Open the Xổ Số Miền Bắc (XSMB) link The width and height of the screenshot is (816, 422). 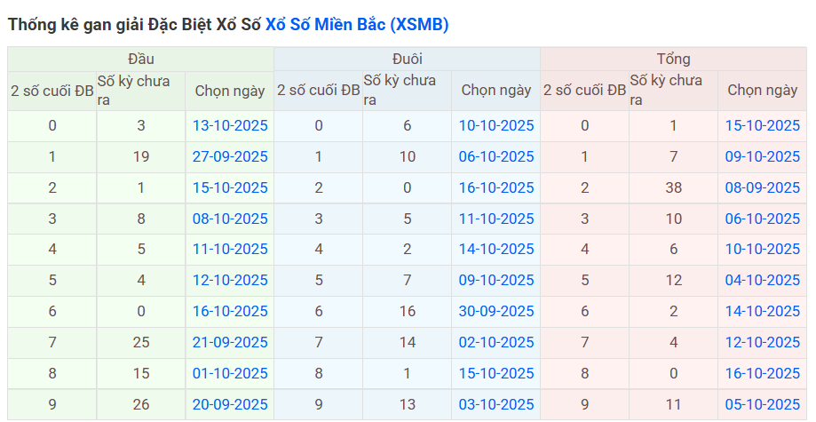[357, 25]
